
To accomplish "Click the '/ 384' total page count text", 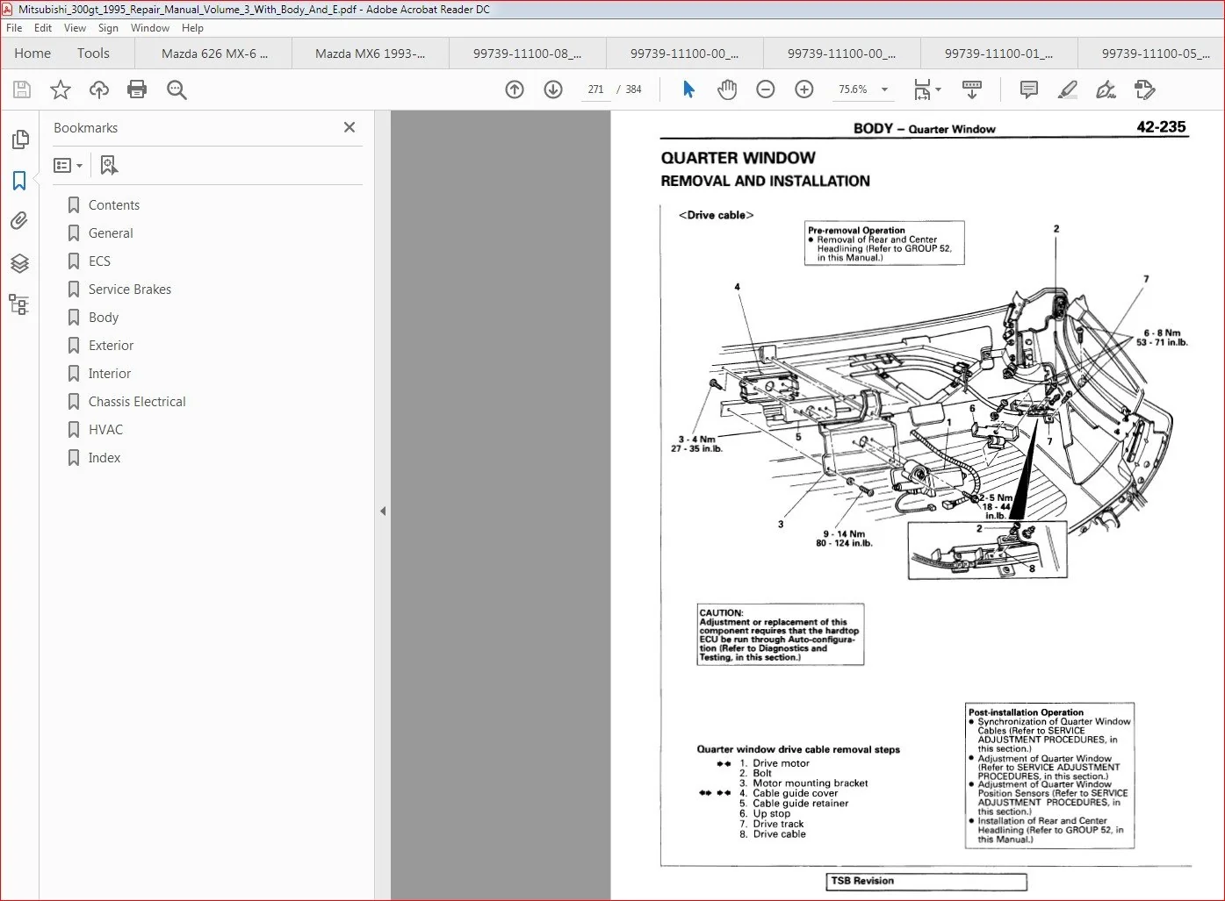I will [x=629, y=89].
